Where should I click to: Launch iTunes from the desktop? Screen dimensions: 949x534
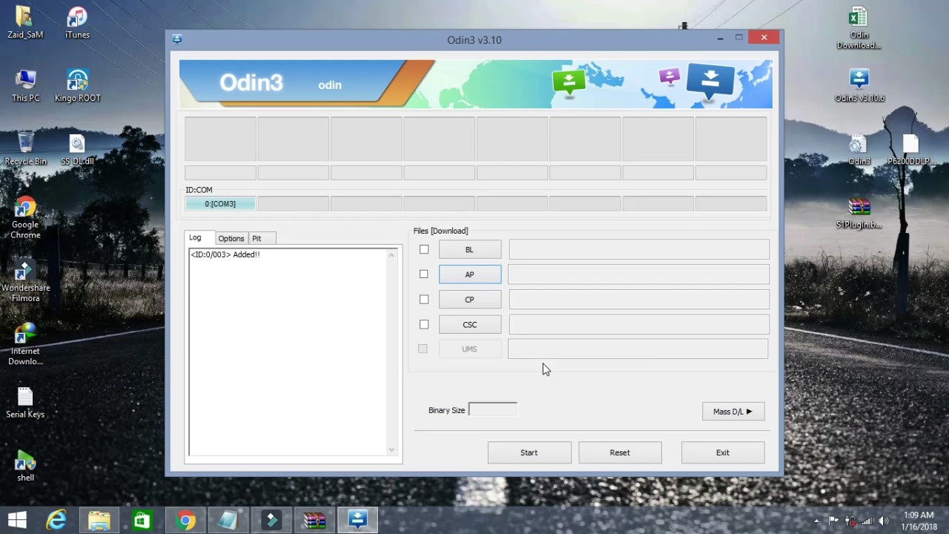77,22
